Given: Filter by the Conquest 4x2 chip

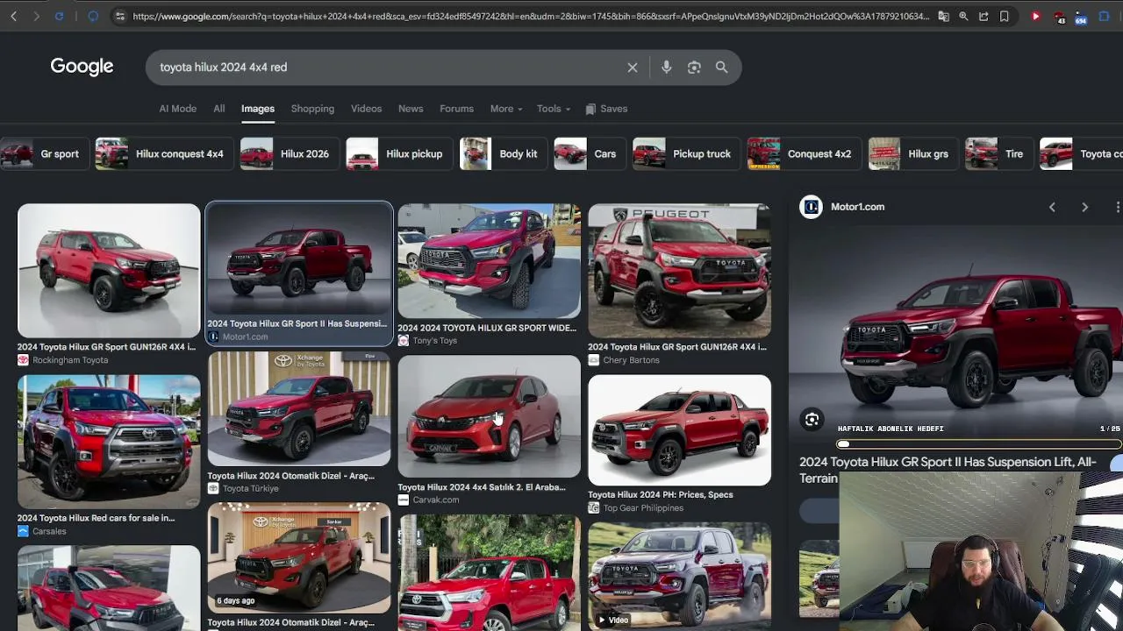Looking at the screenshot, I should coord(804,154).
